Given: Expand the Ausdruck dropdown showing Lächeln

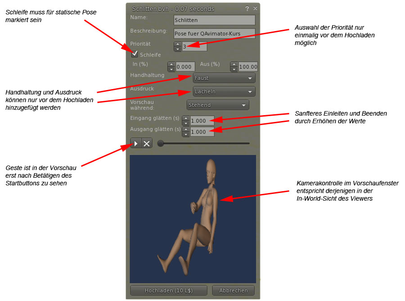Looking at the screenshot, I should tap(224, 92).
